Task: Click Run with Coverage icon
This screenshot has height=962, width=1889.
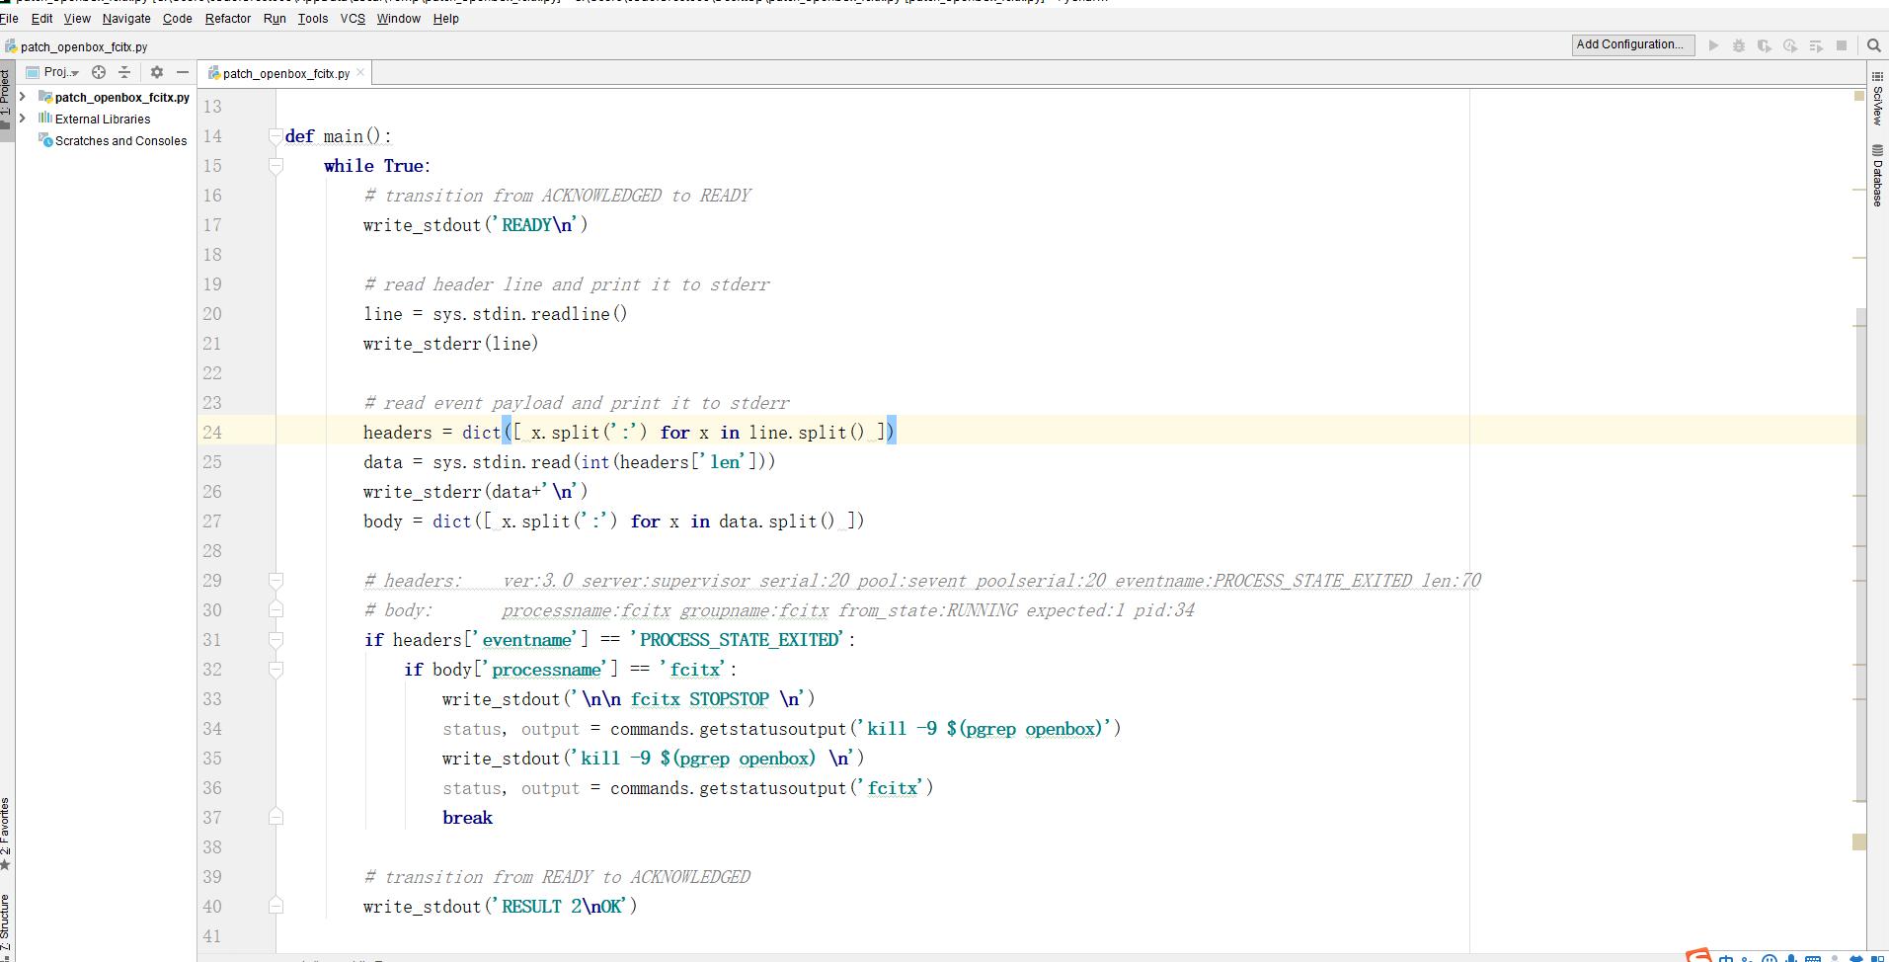Action: (1765, 45)
